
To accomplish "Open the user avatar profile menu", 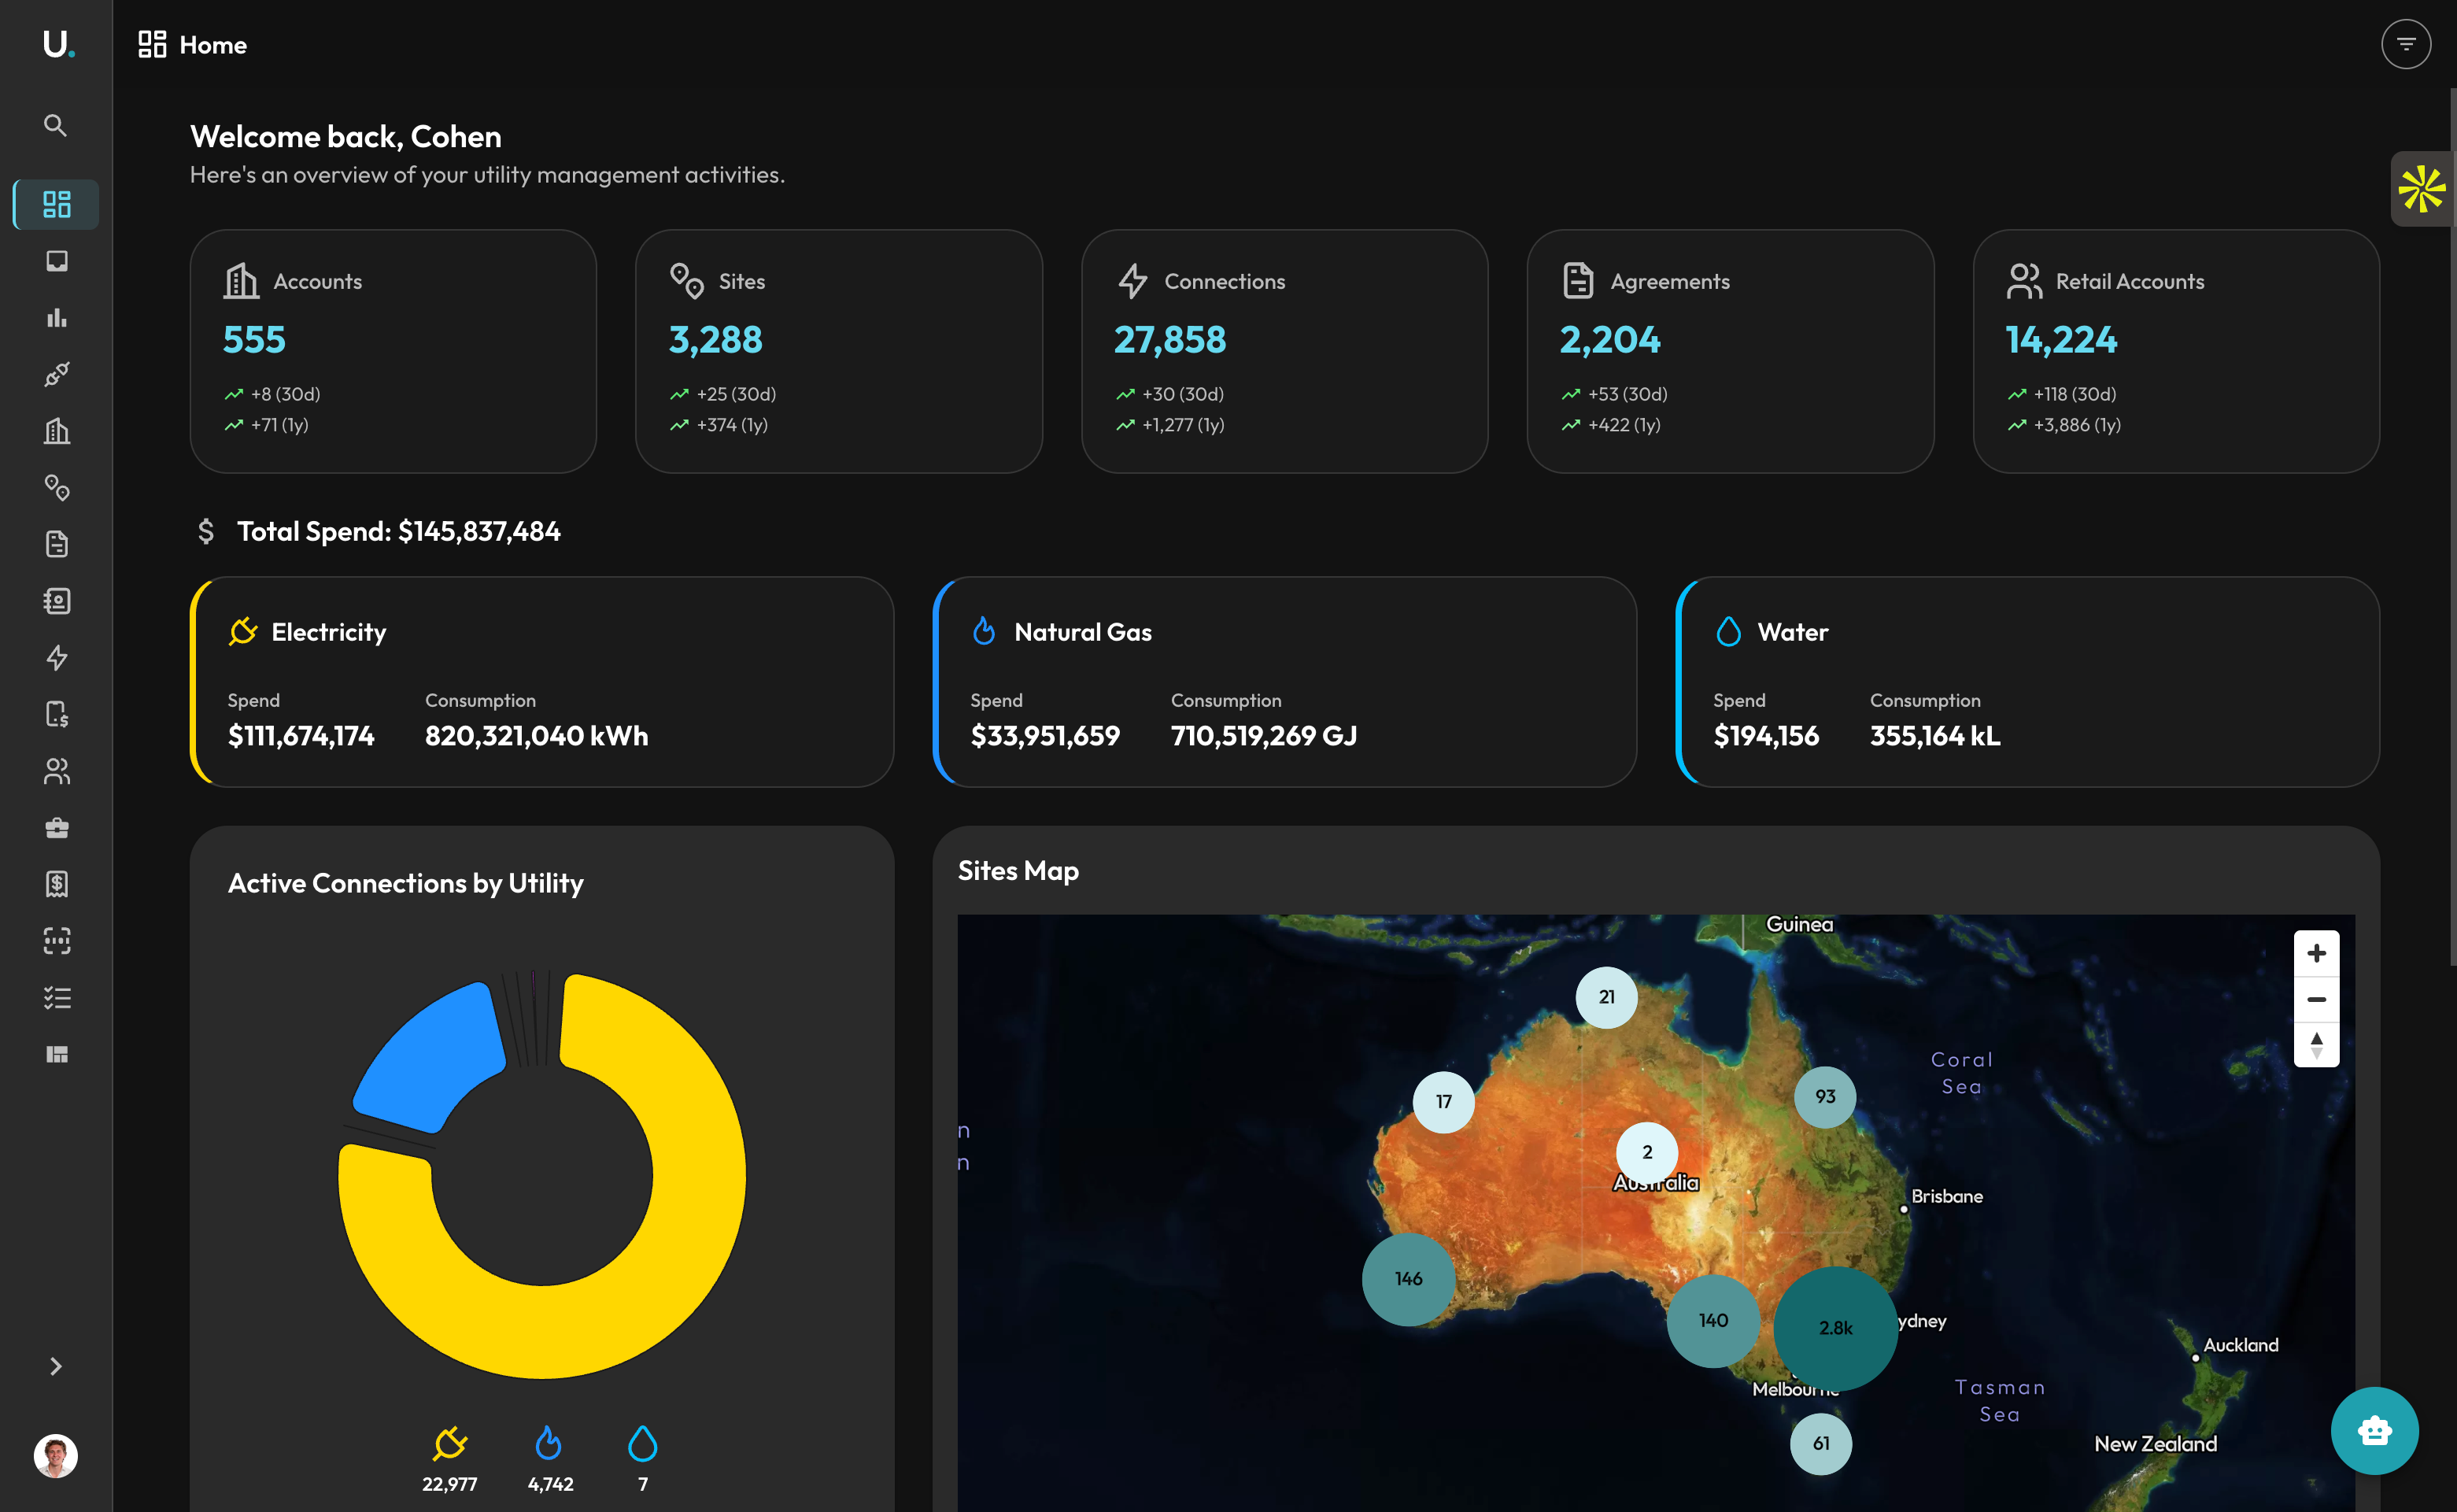I will 56,1455.
